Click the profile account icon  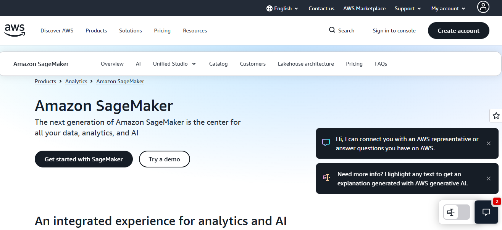pos(483,7)
